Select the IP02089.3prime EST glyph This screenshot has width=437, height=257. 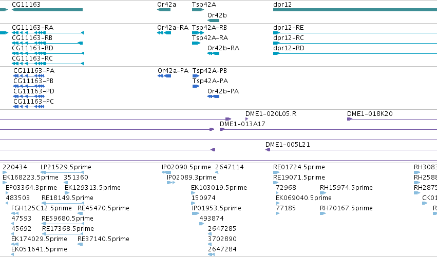click(171, 183)
